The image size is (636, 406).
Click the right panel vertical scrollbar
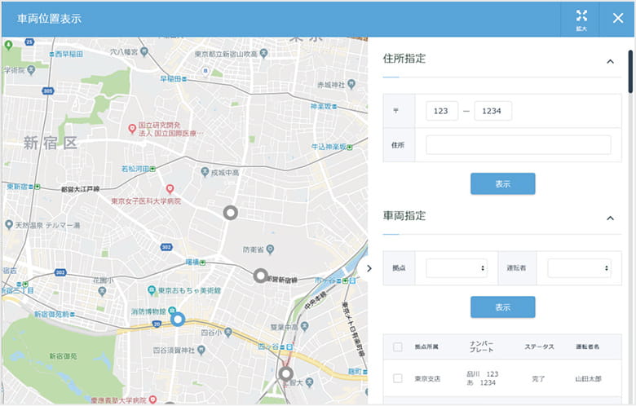click(x=630, y=72)
